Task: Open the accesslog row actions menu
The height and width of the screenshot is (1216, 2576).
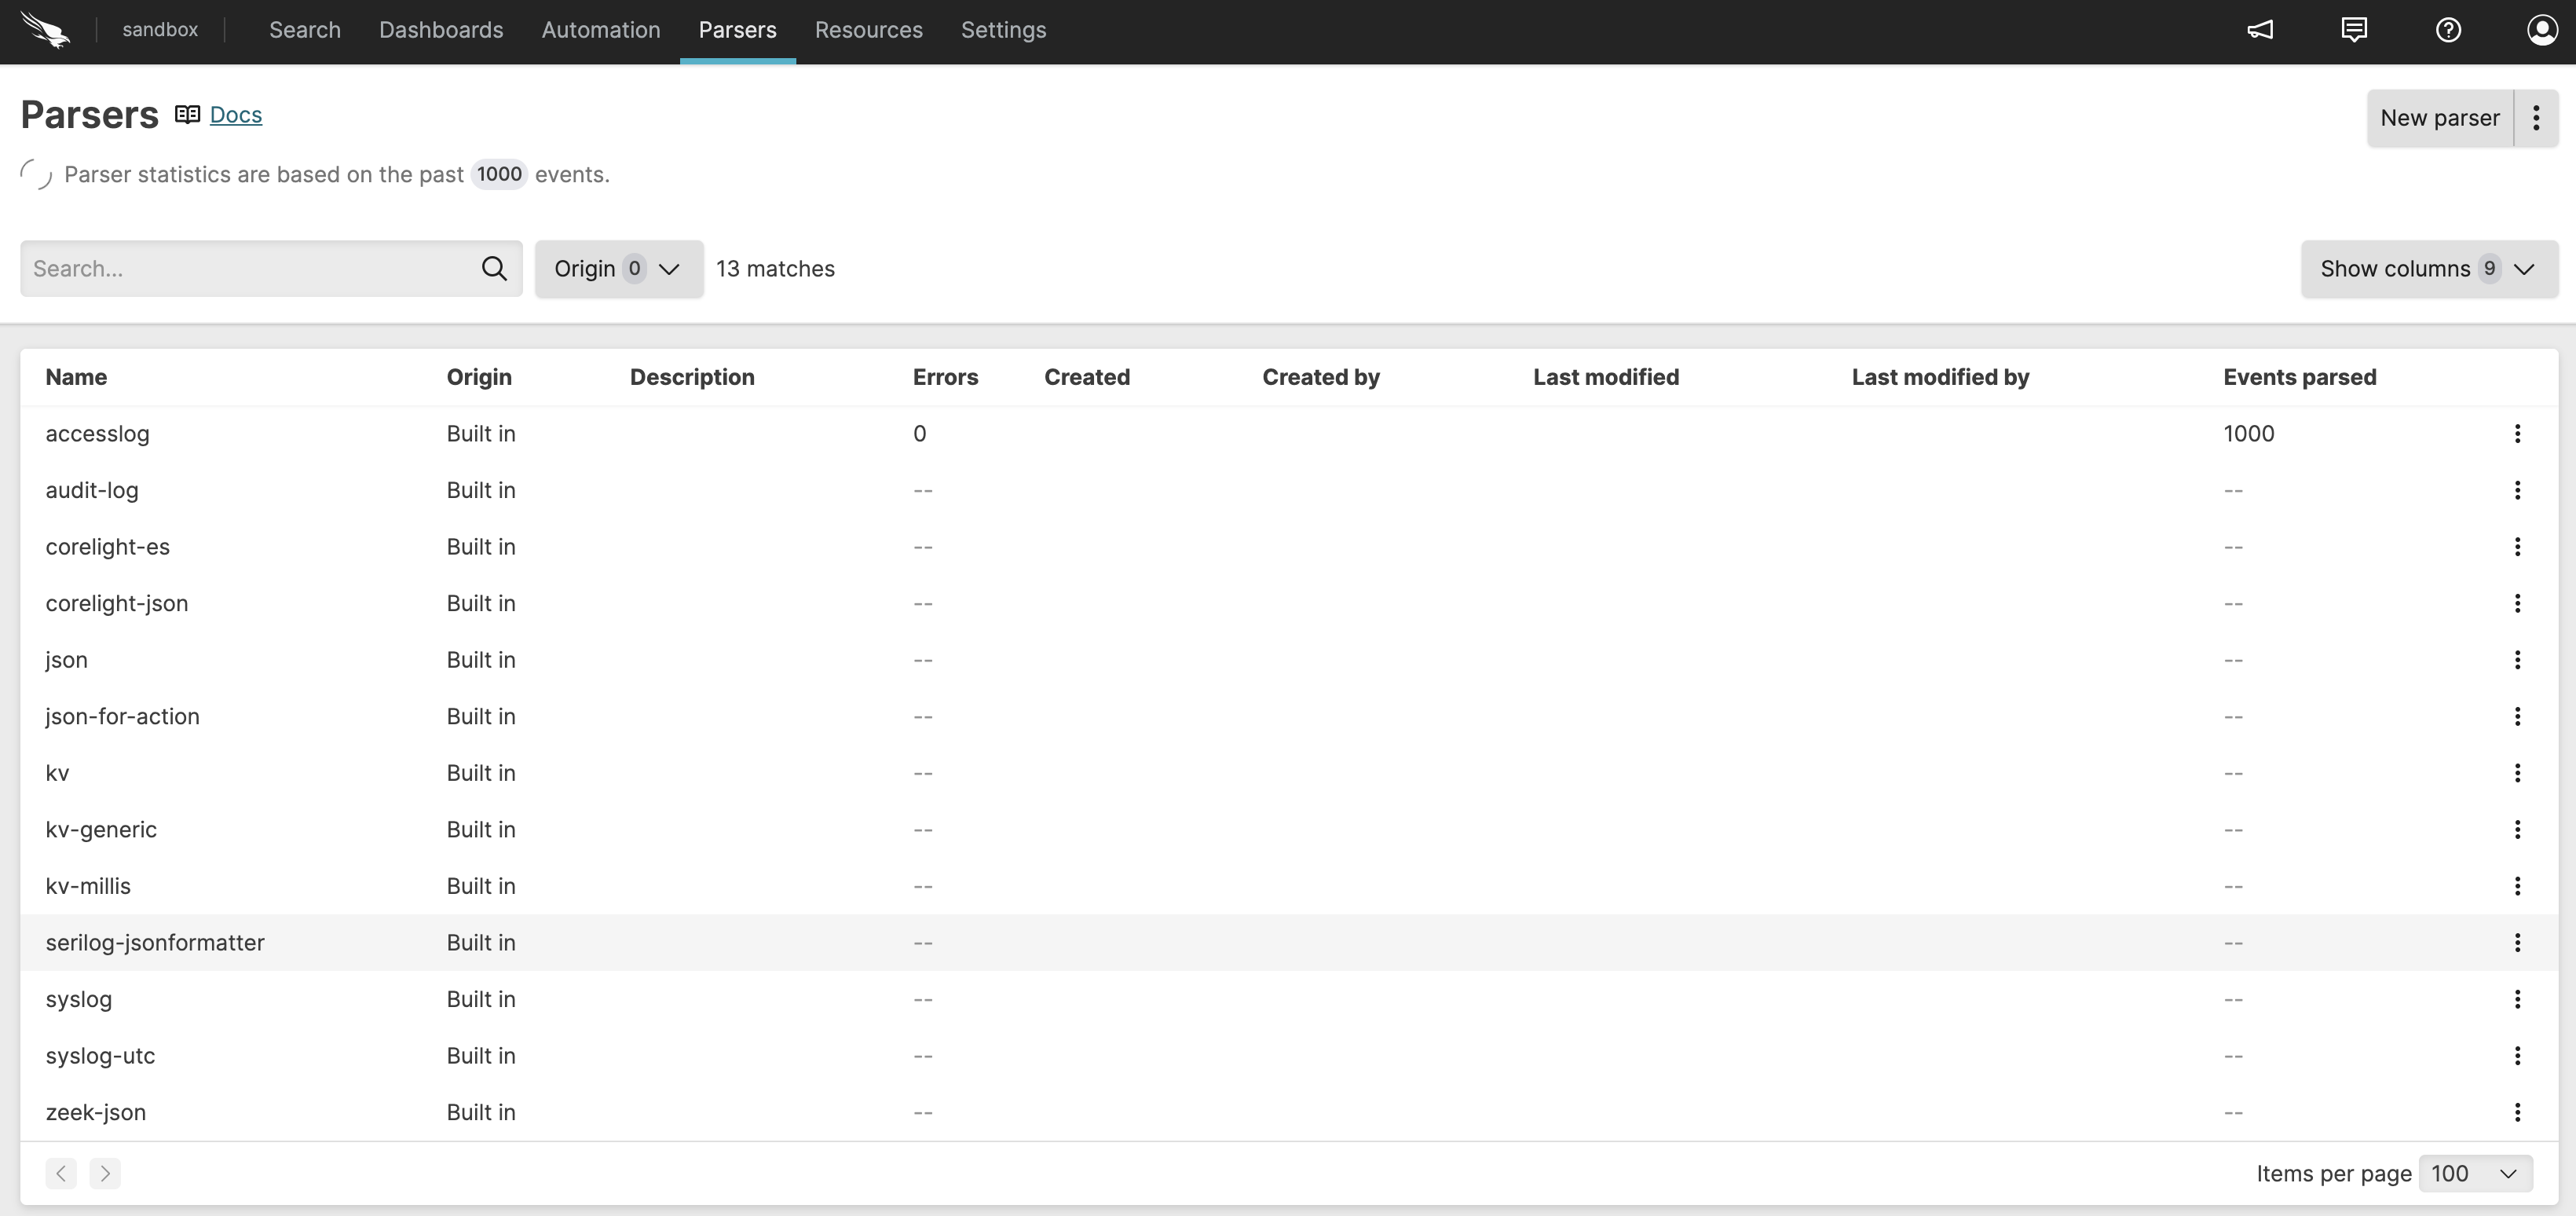Action: tap(2517, 433)
